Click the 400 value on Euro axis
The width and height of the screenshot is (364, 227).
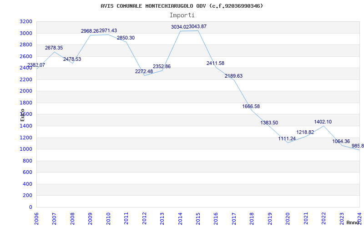pyautogui.click(x=28, y=184)
